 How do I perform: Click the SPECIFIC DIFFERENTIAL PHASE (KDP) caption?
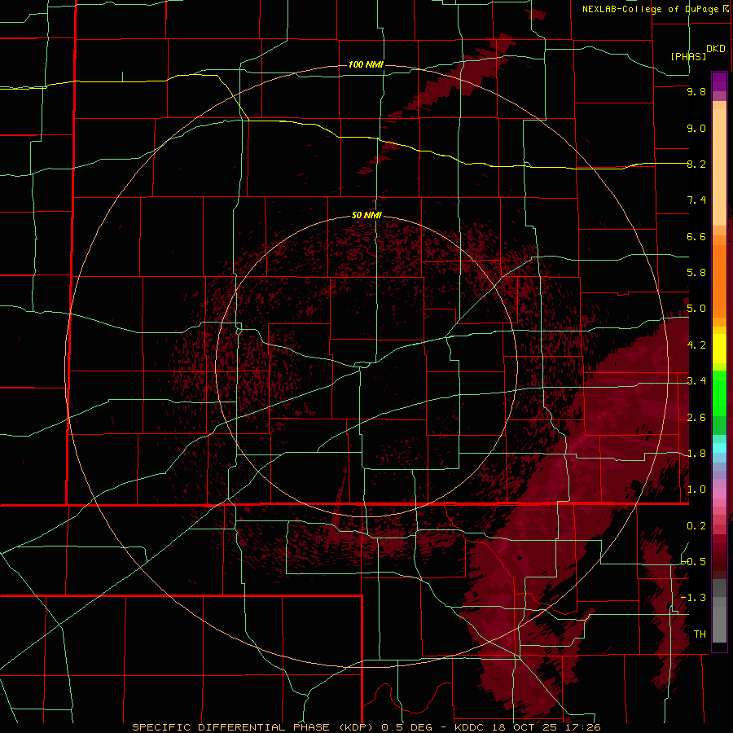click(x=254, y=727)
